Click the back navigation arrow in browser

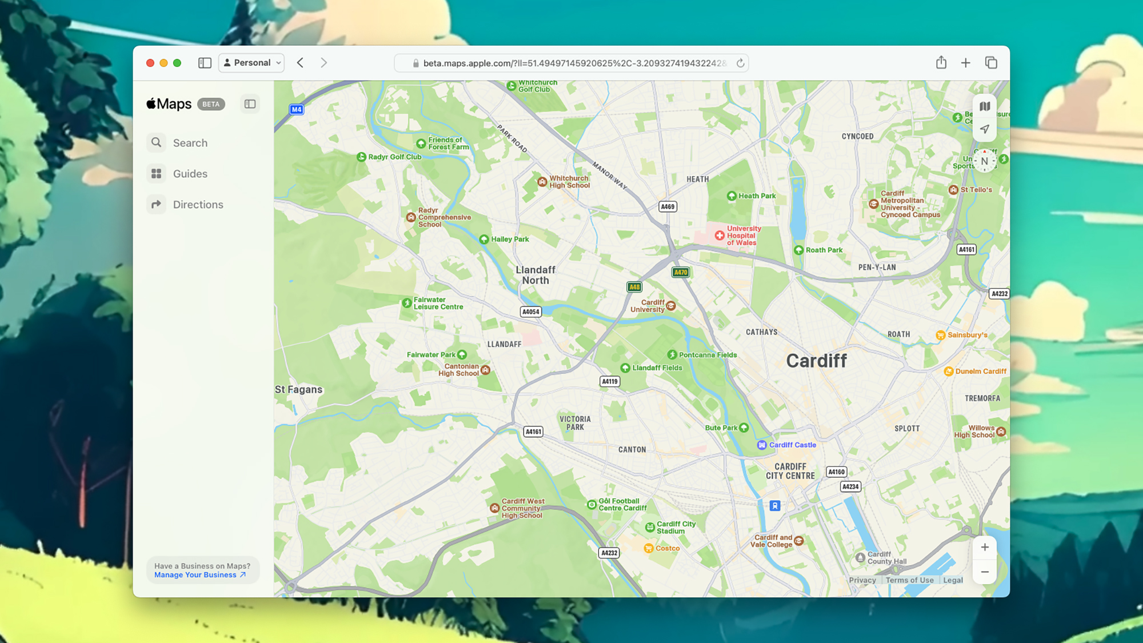pyautogui.click(x=301, y=62)
